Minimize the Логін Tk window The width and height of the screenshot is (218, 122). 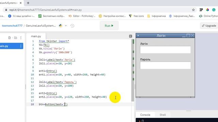[184, 36]
